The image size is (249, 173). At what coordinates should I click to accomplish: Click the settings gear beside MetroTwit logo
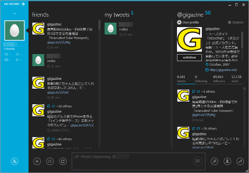pos(23,4)
